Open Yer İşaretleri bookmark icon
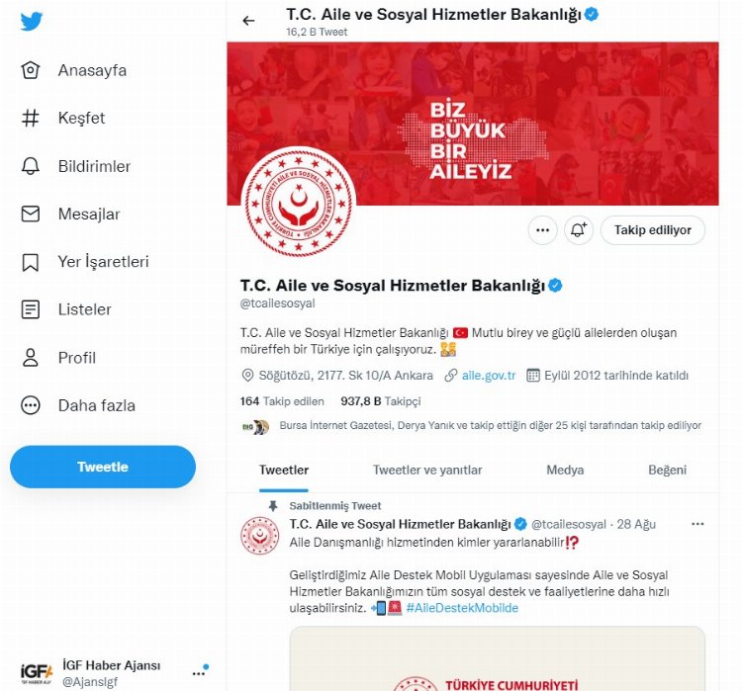742x691 pixels. [32, 262]
